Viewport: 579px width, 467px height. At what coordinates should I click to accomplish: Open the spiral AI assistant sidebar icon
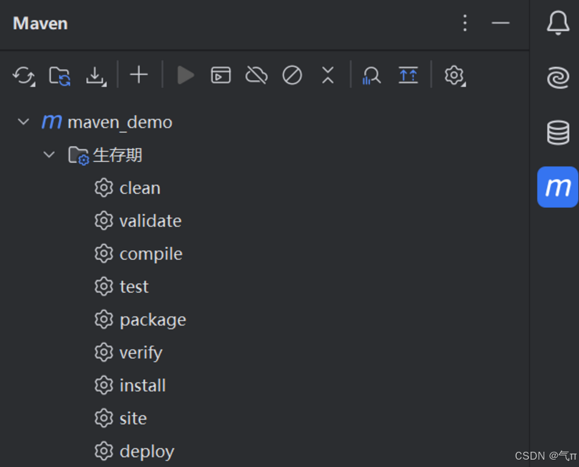(558, 77)
